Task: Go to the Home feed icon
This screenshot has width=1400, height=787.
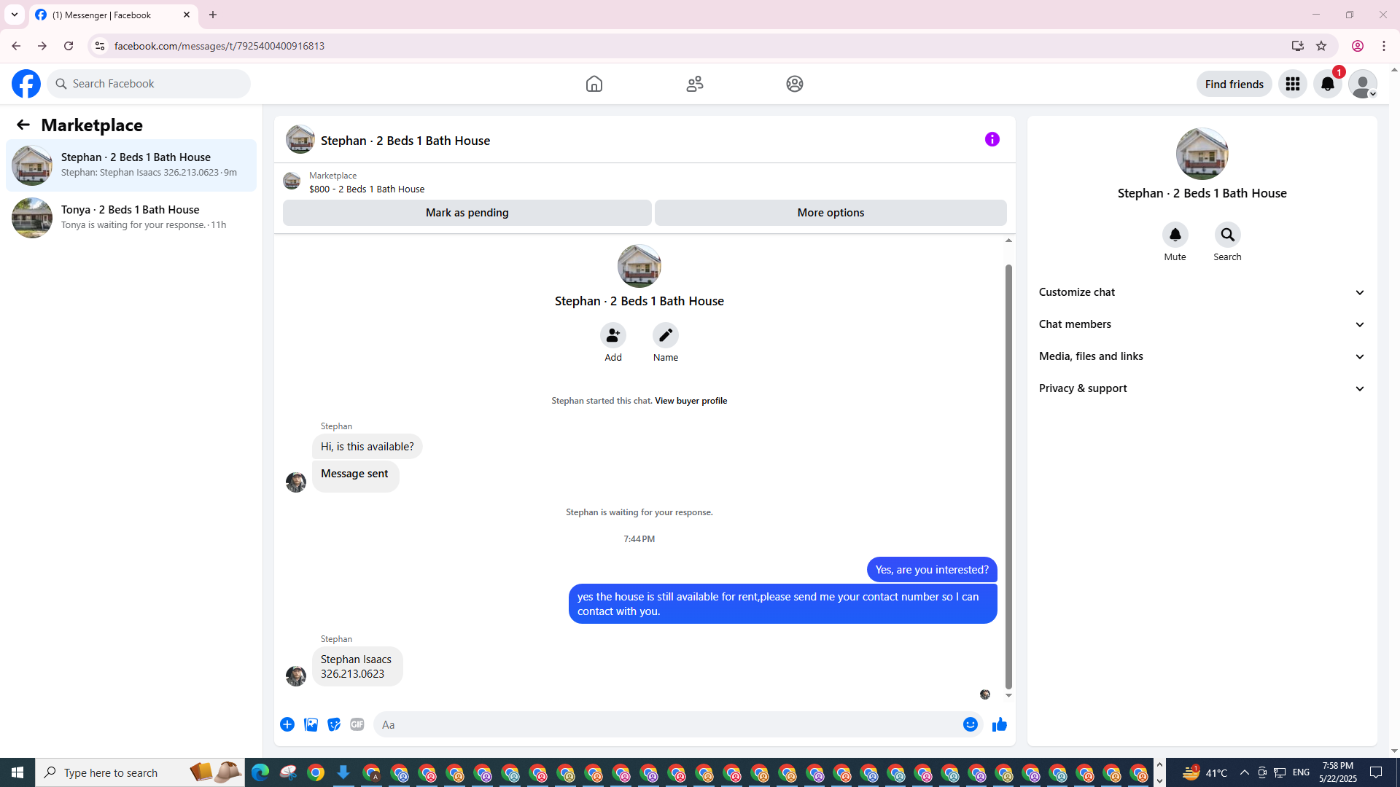Action: 594,84
